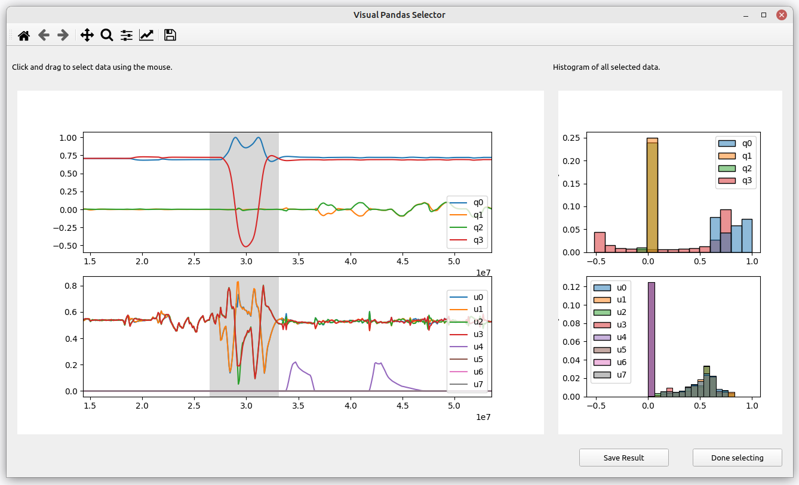Click u5 in the bottom time plot legend
The width and height of the screenshot is (799, 485).
point(467,359)
